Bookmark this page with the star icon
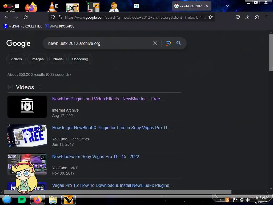273x205 pixels. pos(211,17)
